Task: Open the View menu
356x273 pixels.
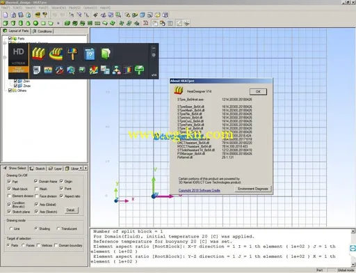Action: pyautogui.click(x=31, y=8)
